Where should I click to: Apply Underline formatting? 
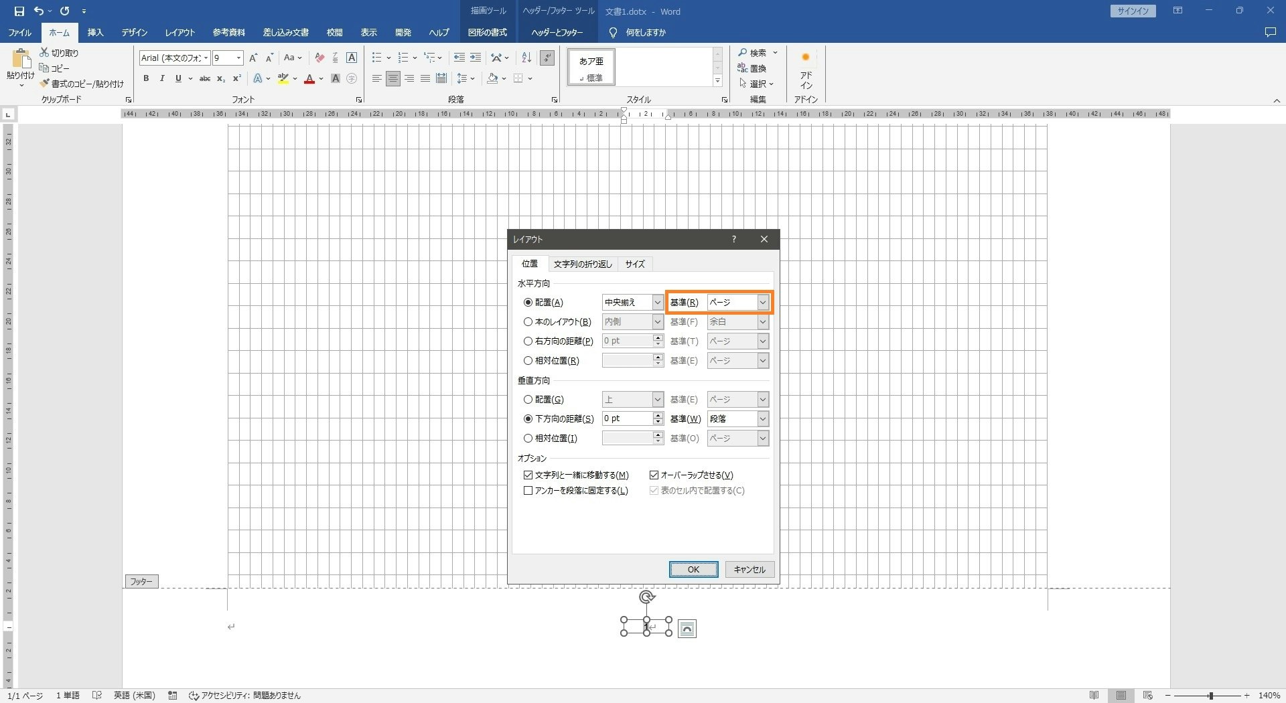click(x=178, y=78)
